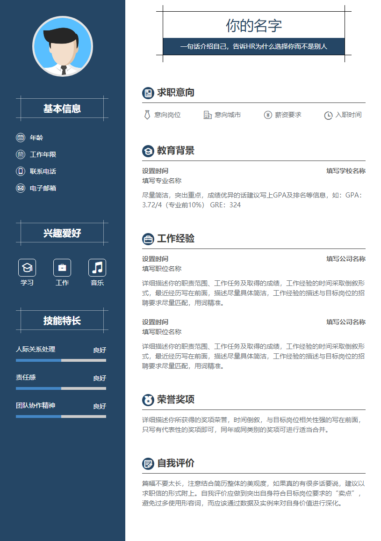
Task: Click the 基本信息 section heading
Action: point(62,109)
